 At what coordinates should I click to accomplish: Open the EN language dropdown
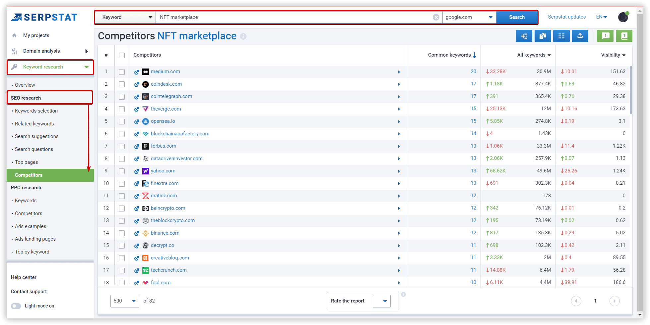pos(602,17)
